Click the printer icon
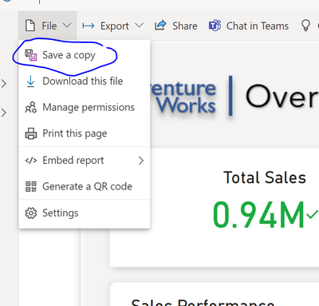This screenshot has width=319, height=306. 31,133
